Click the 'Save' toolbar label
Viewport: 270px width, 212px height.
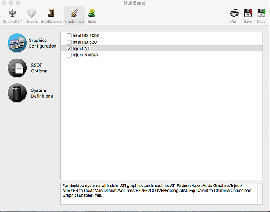(x=248, y=21)
